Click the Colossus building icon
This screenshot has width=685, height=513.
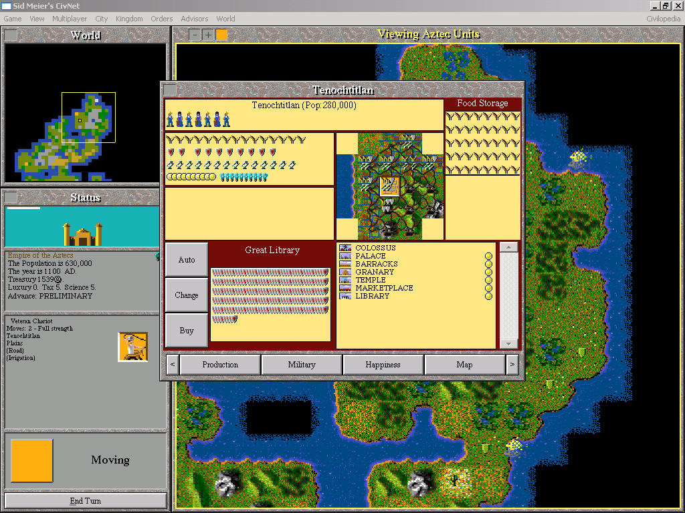point(345,248)
